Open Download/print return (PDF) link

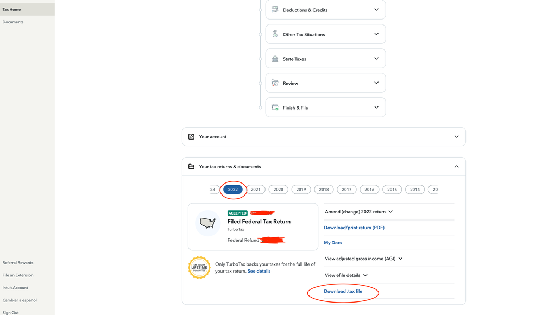pos(354,228)
